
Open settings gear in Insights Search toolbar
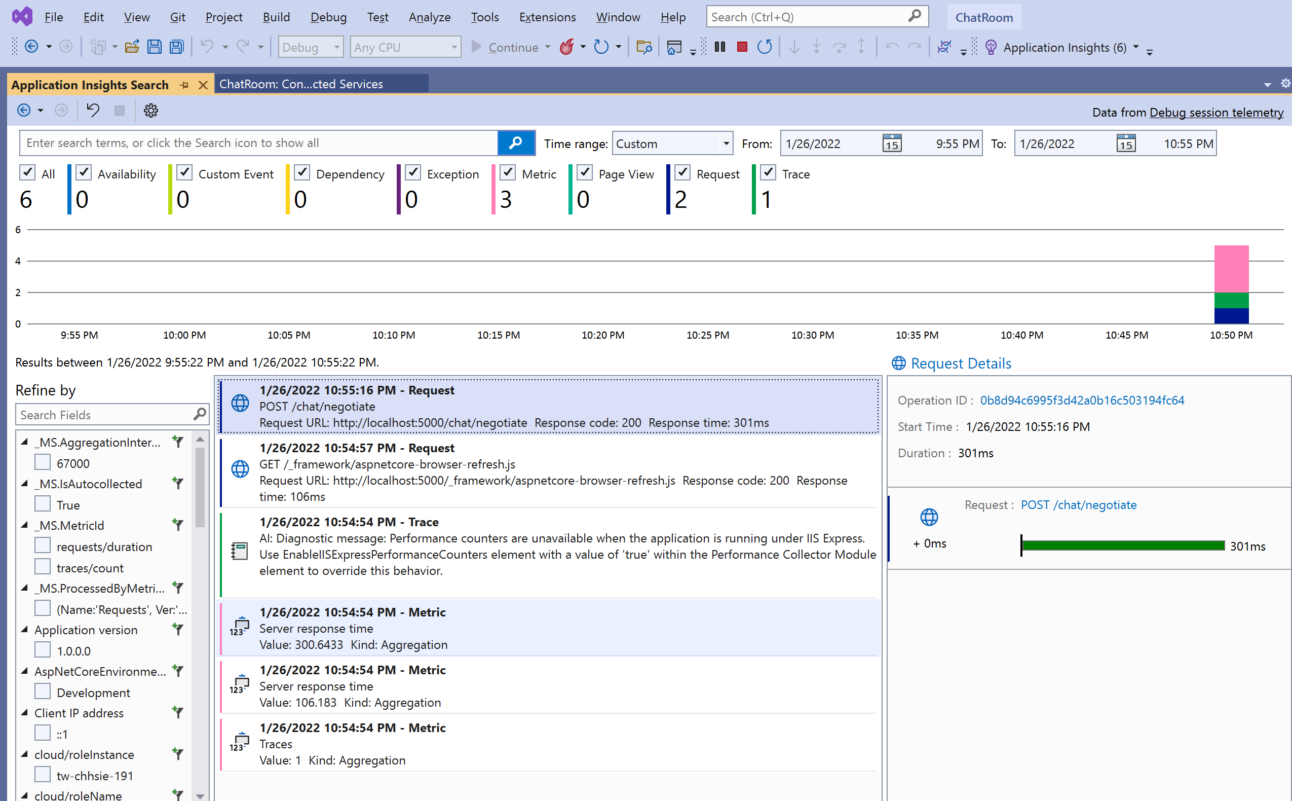point(151,110)
